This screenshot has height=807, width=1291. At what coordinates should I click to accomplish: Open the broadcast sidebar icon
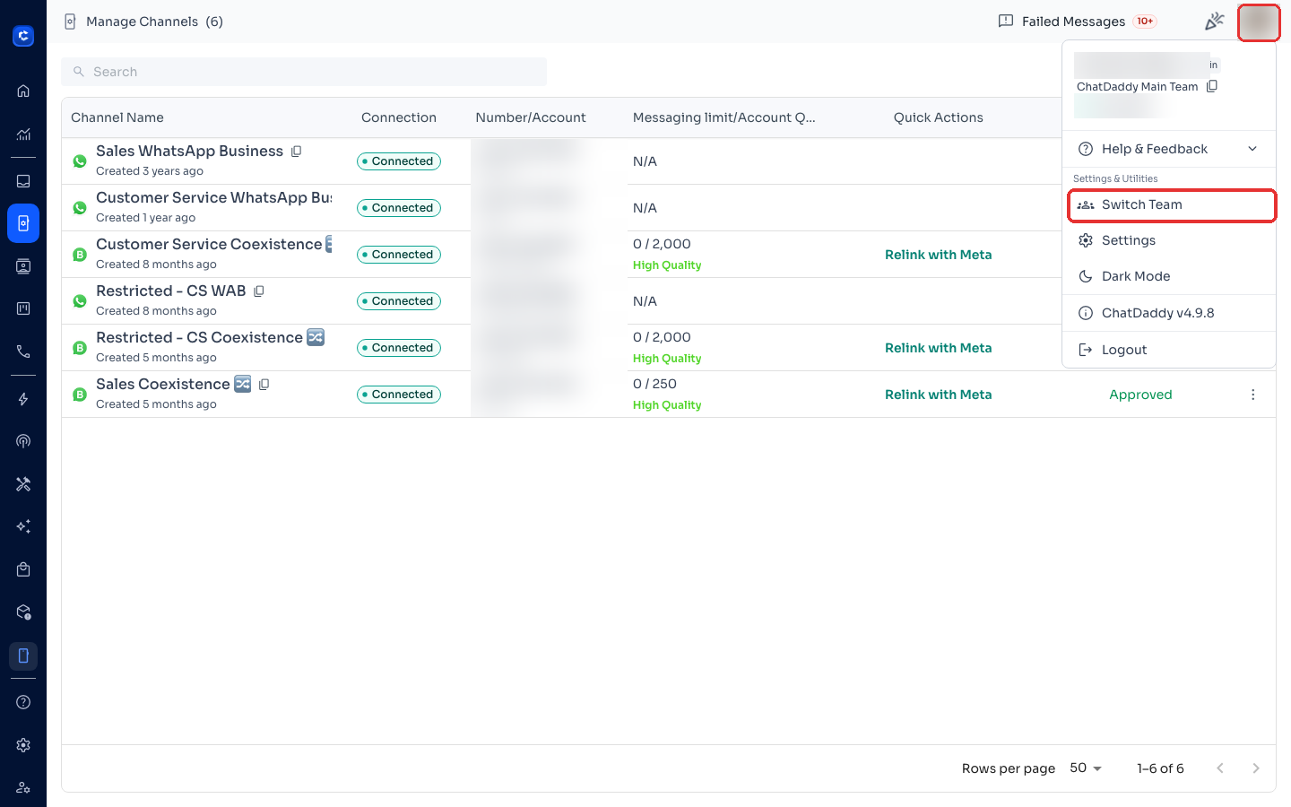(23, 441)
